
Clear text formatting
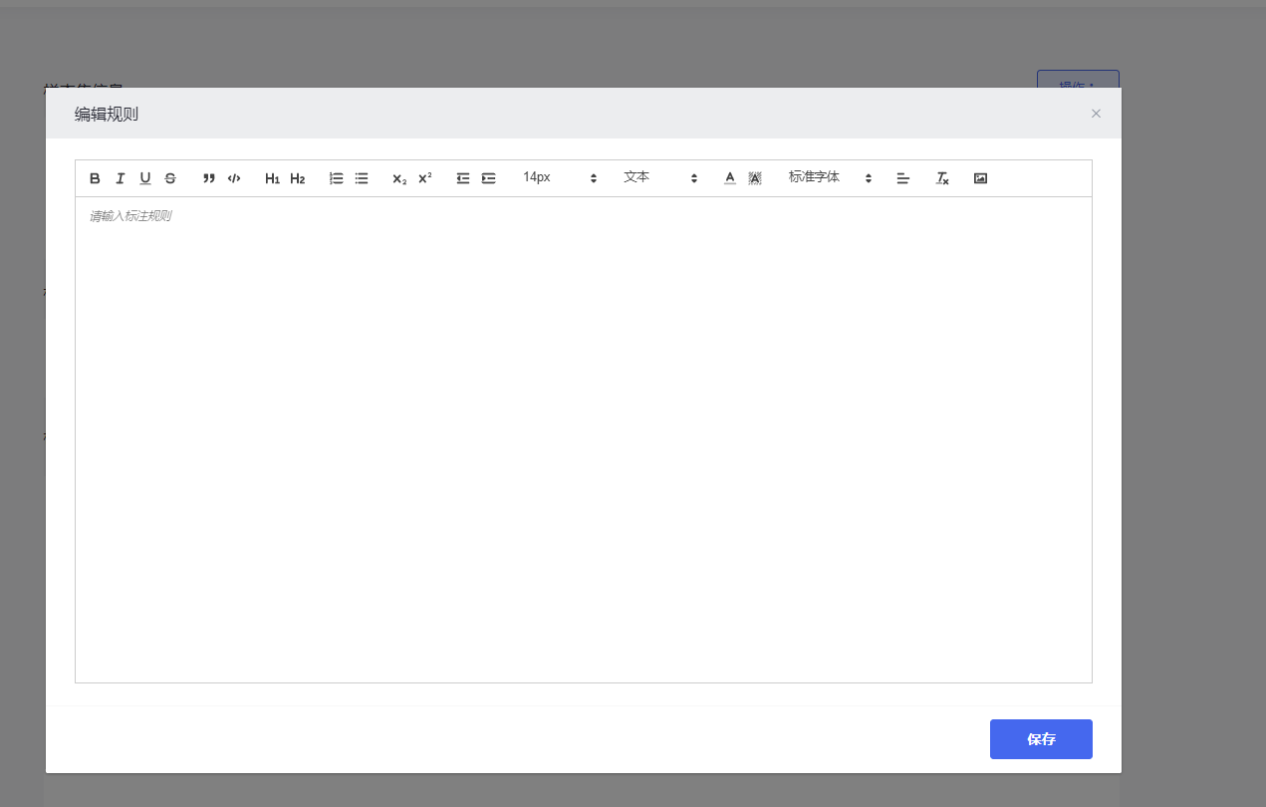point(942,178)
